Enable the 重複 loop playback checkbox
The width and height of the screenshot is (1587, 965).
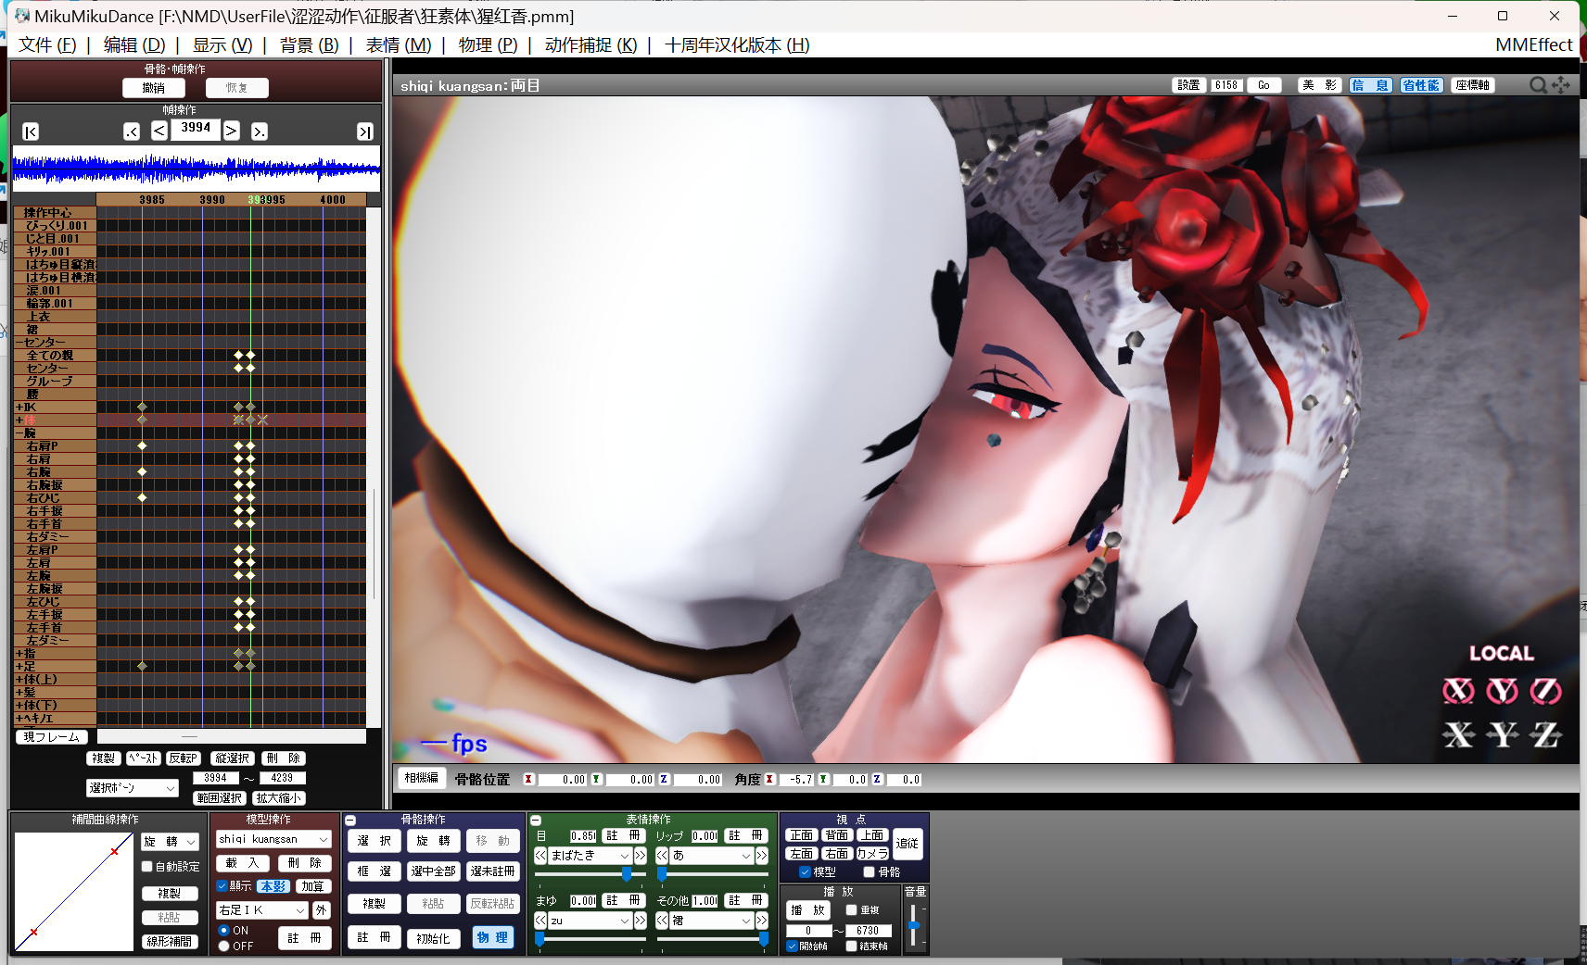[851, 910]
